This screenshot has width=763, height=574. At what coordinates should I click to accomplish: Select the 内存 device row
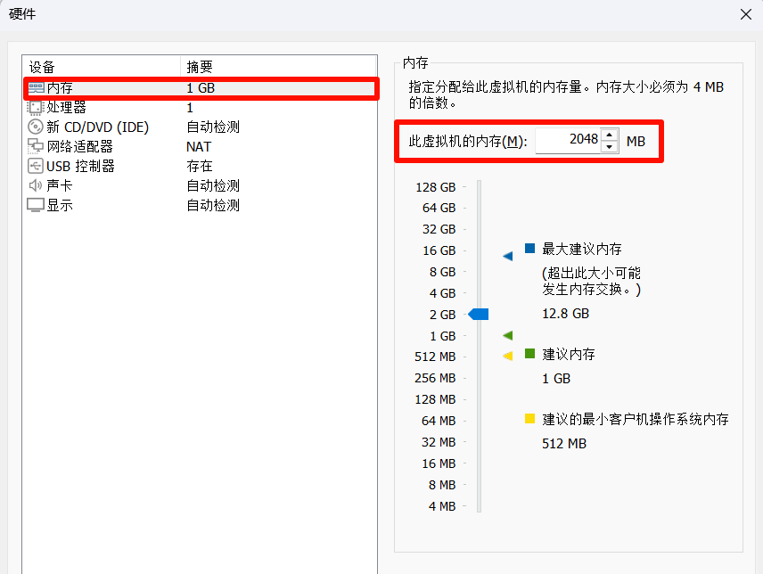200,88
